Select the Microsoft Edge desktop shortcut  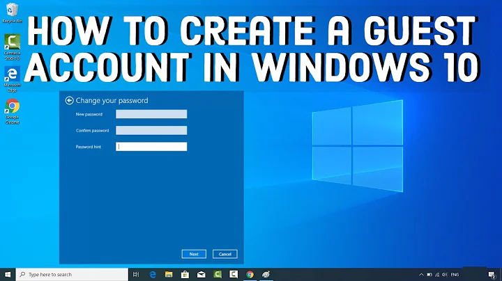[12, 79]
